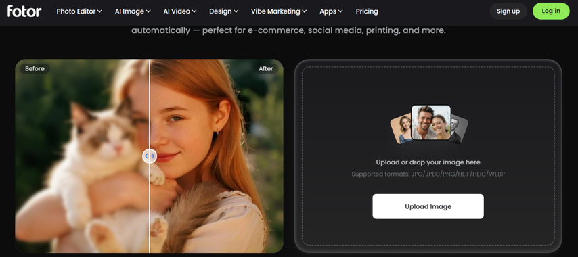
Task: Click the green Log in button
Action: tap(551, 11)
